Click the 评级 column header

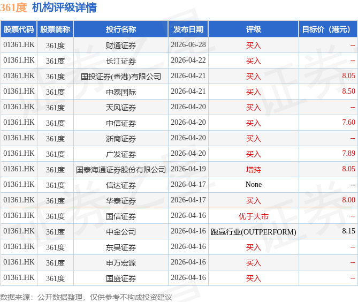pyautogui.click(x=254, y=29)
